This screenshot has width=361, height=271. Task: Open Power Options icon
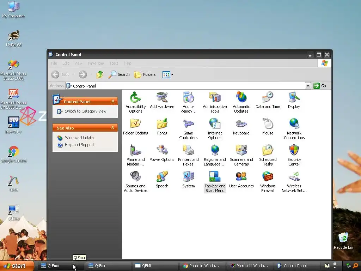pyautogui.click(x=162, y=153)
